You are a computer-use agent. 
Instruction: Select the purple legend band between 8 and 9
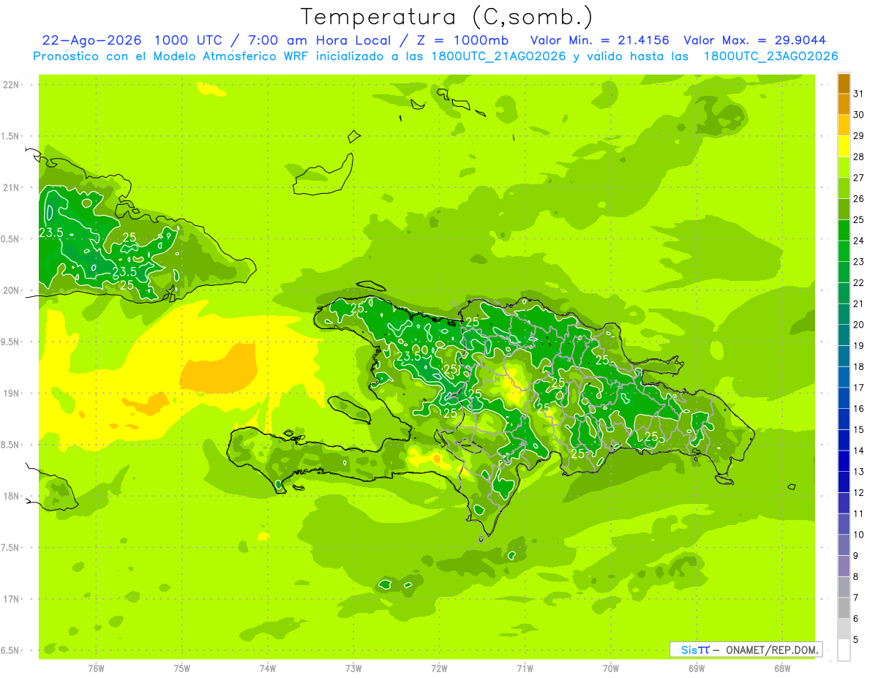click(844, 566)
